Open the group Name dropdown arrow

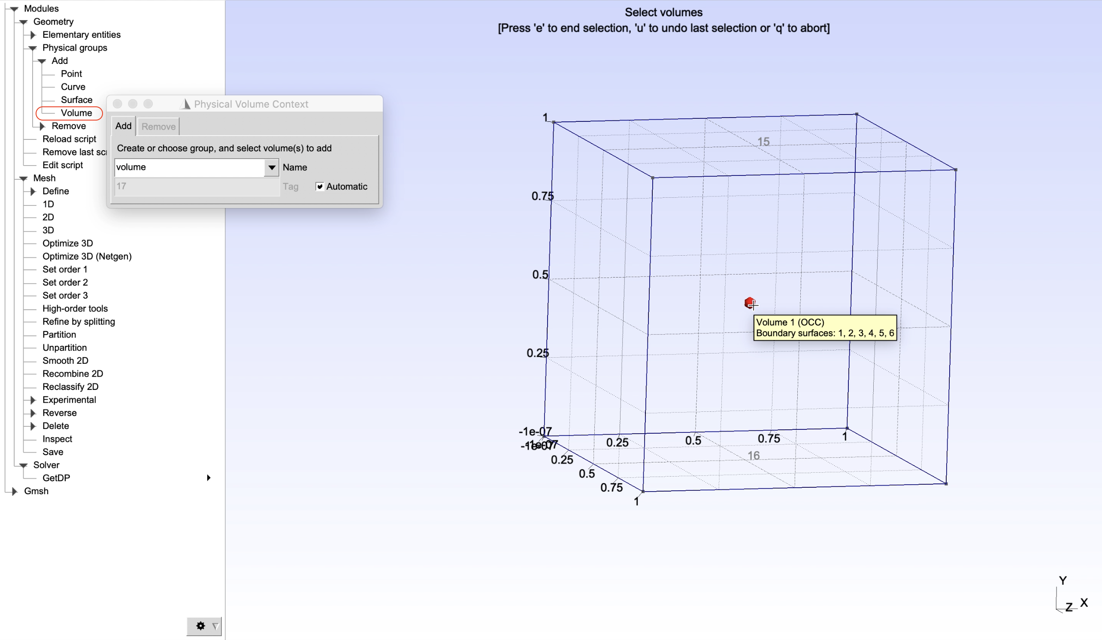tap(272, 167)
